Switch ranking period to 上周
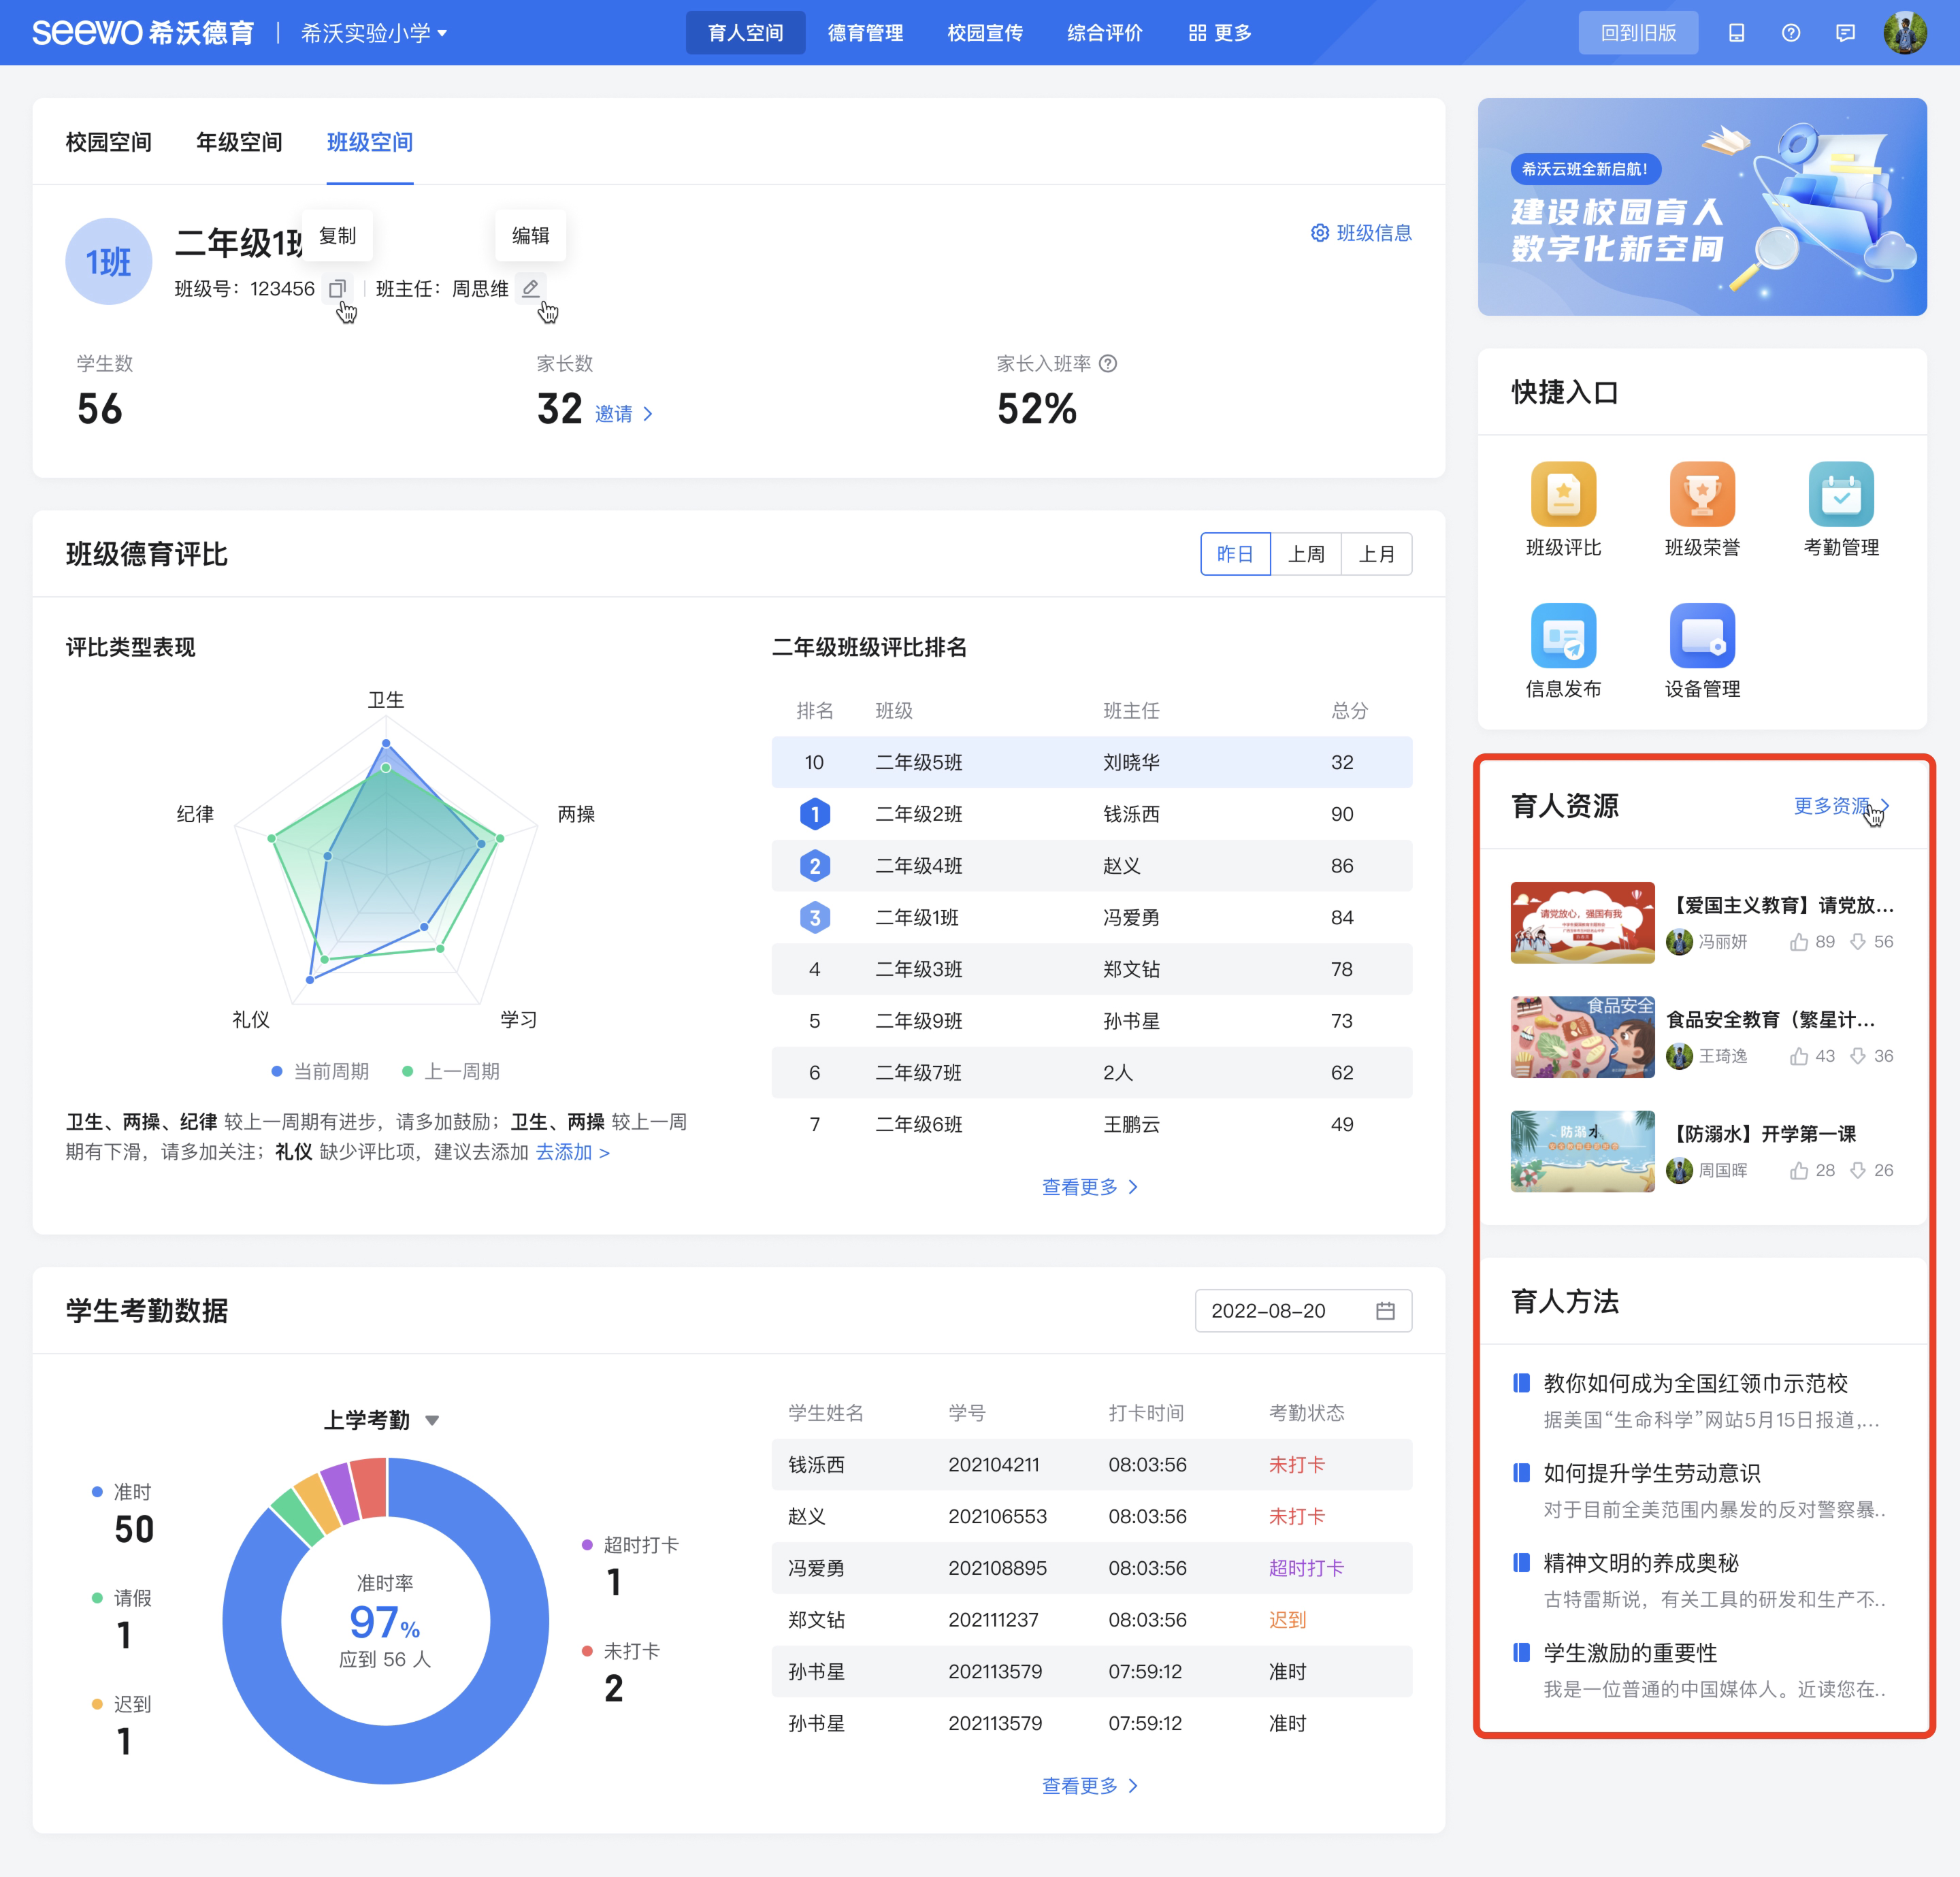The height and width of the screenshot is (1877, 1960). [1305, 554]
